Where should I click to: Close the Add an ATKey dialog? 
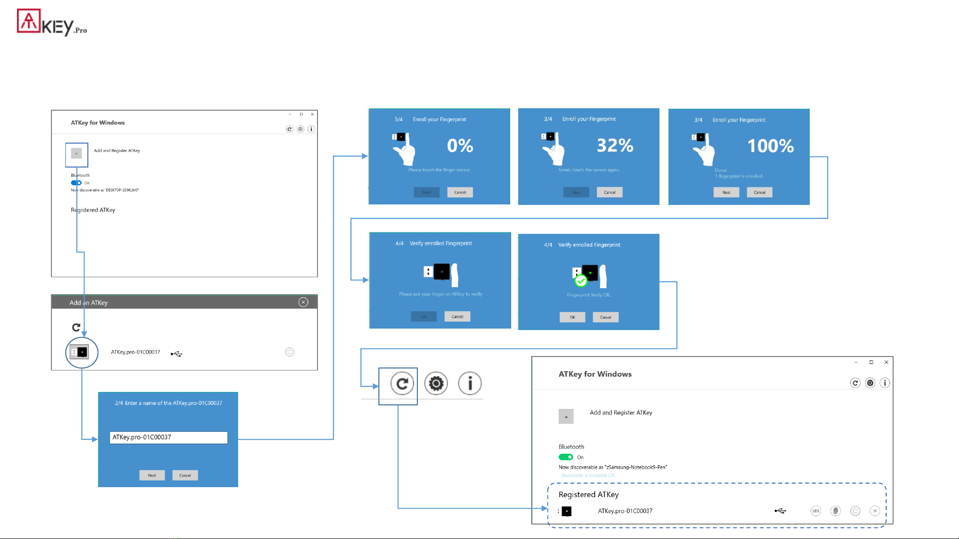(x=303, y=302)
